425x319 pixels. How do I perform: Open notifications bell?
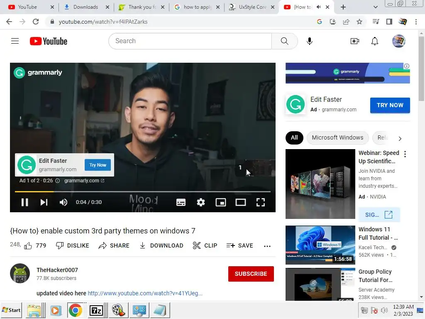tap(375, 41)
